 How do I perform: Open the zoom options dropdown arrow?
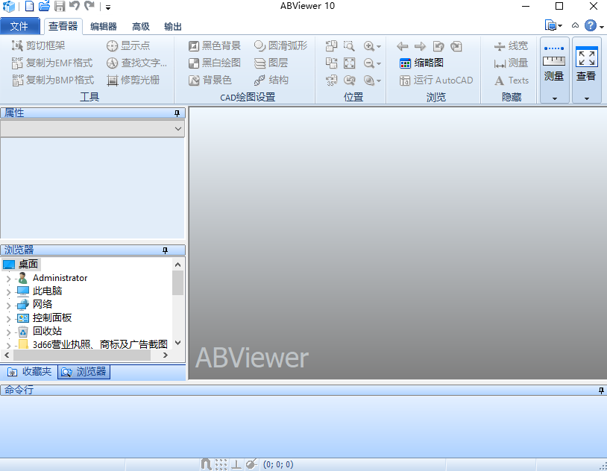379,45
